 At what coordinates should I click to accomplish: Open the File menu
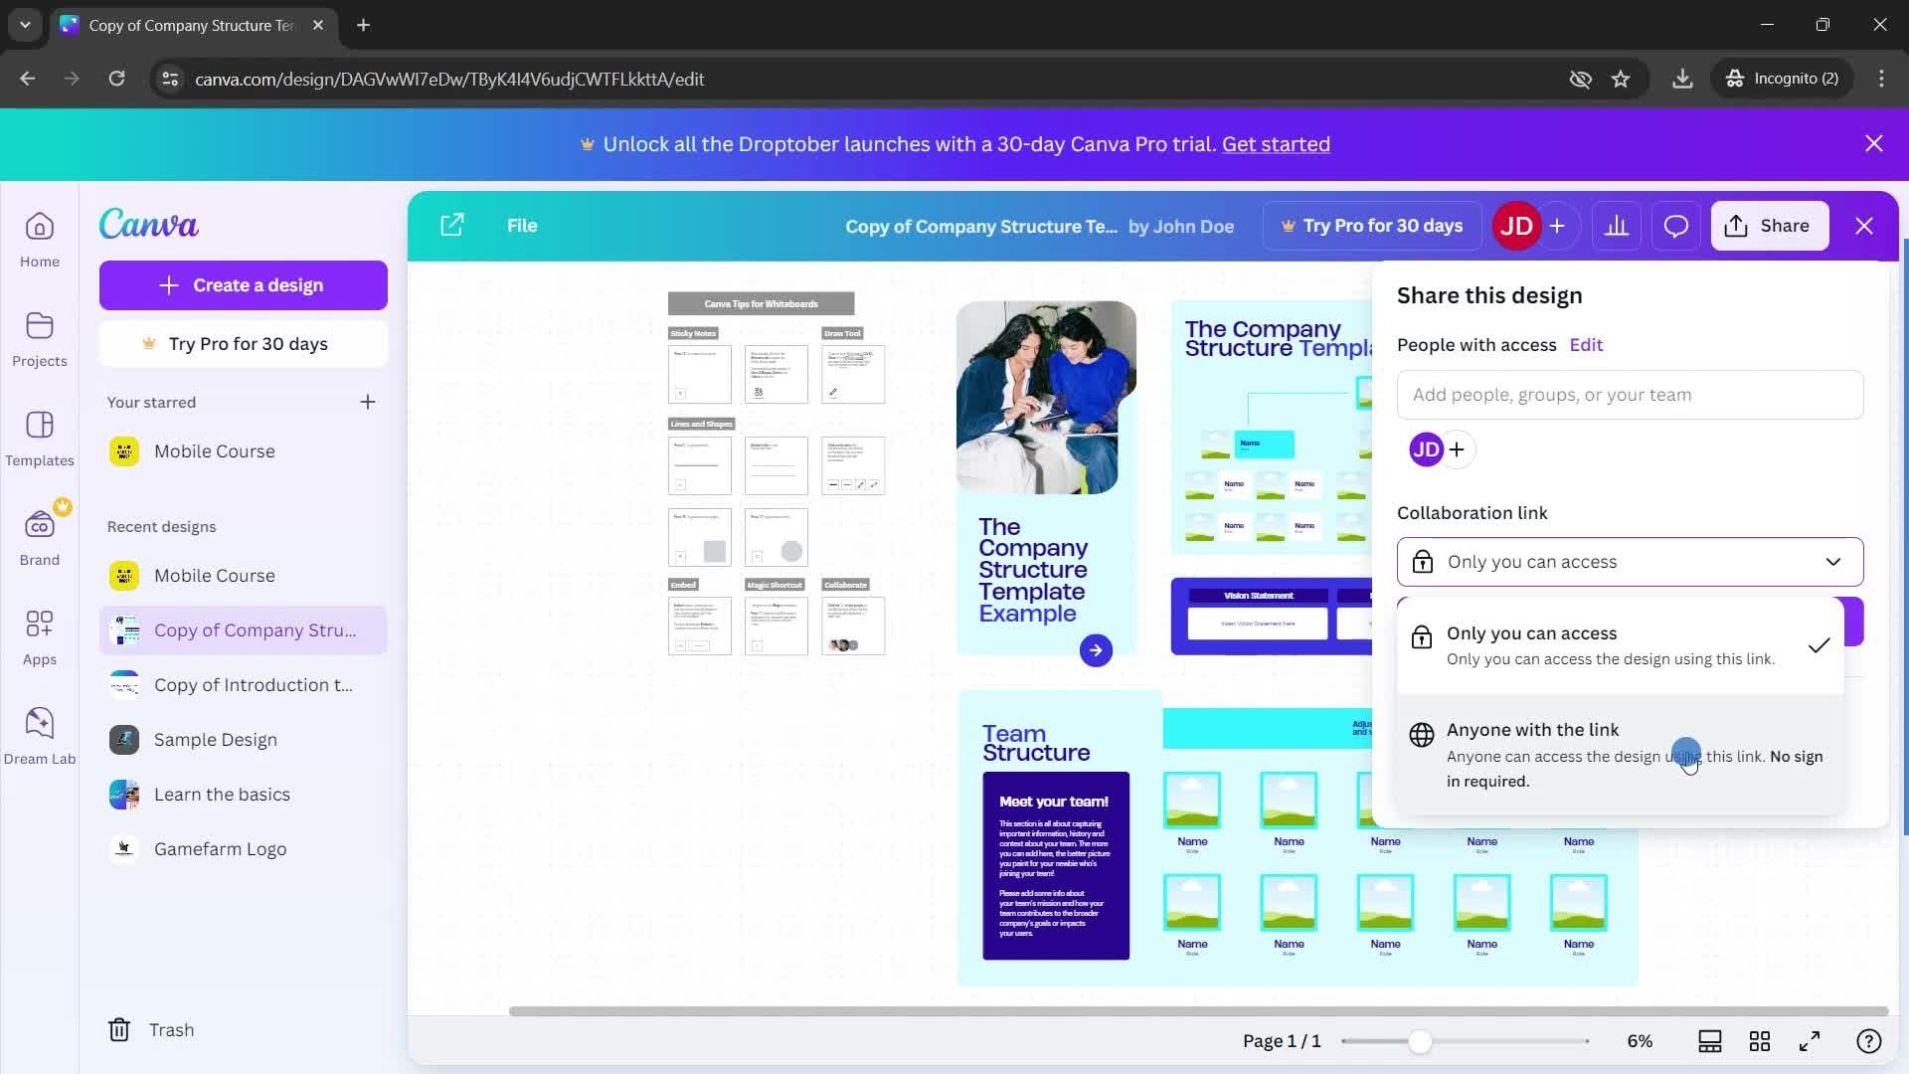point(522,226)
